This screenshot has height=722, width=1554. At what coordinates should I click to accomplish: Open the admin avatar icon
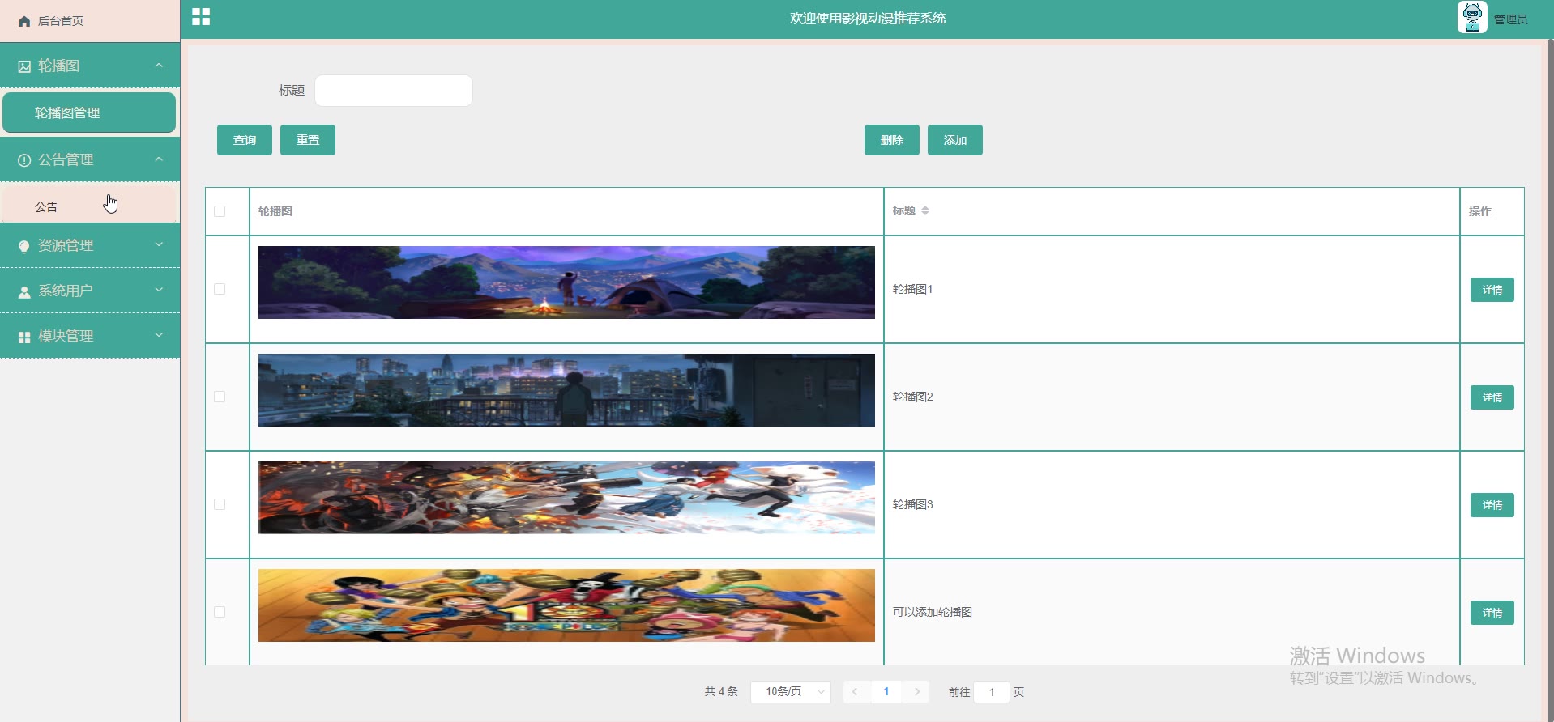click(1472, 17)
